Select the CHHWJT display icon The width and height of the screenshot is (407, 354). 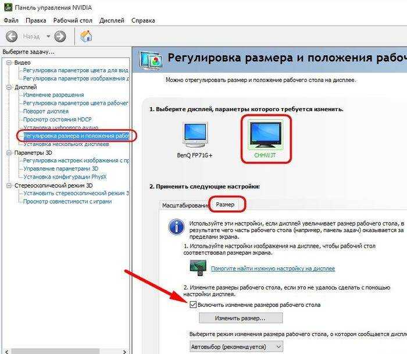coord(265,134)
